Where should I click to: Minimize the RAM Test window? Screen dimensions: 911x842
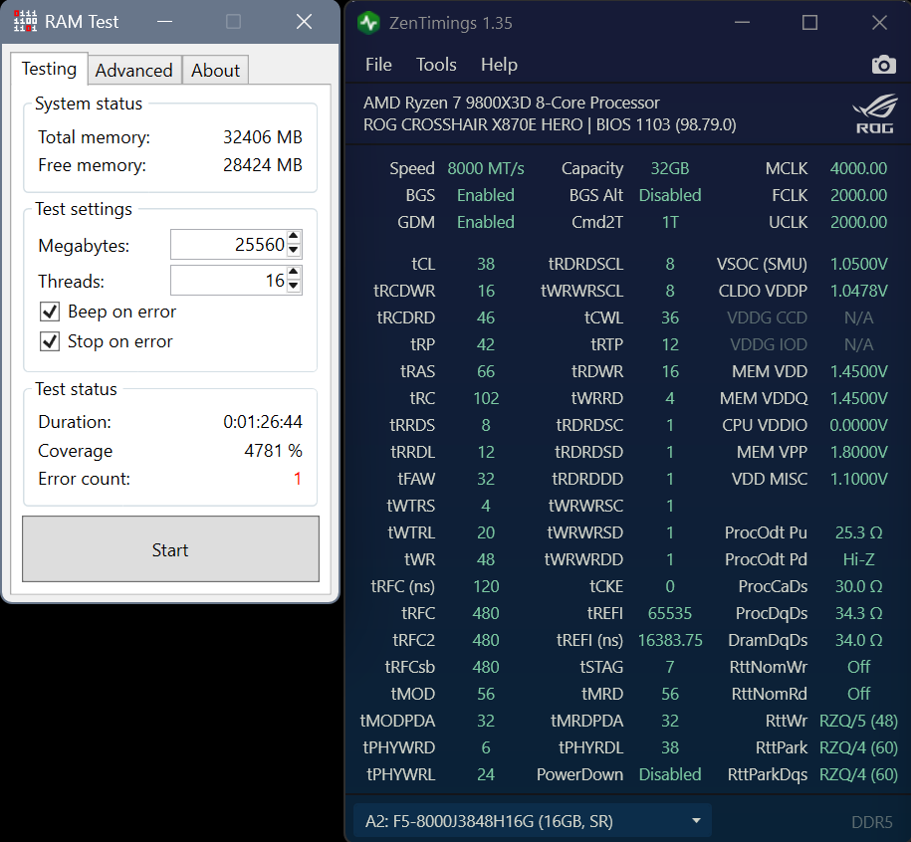click(165, 22)
